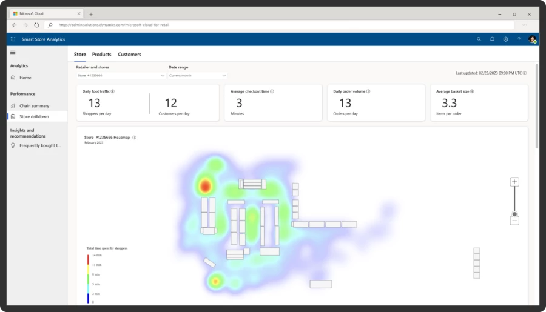
Task: Go to Chain summary in sidebar
Action: point(34,105)
